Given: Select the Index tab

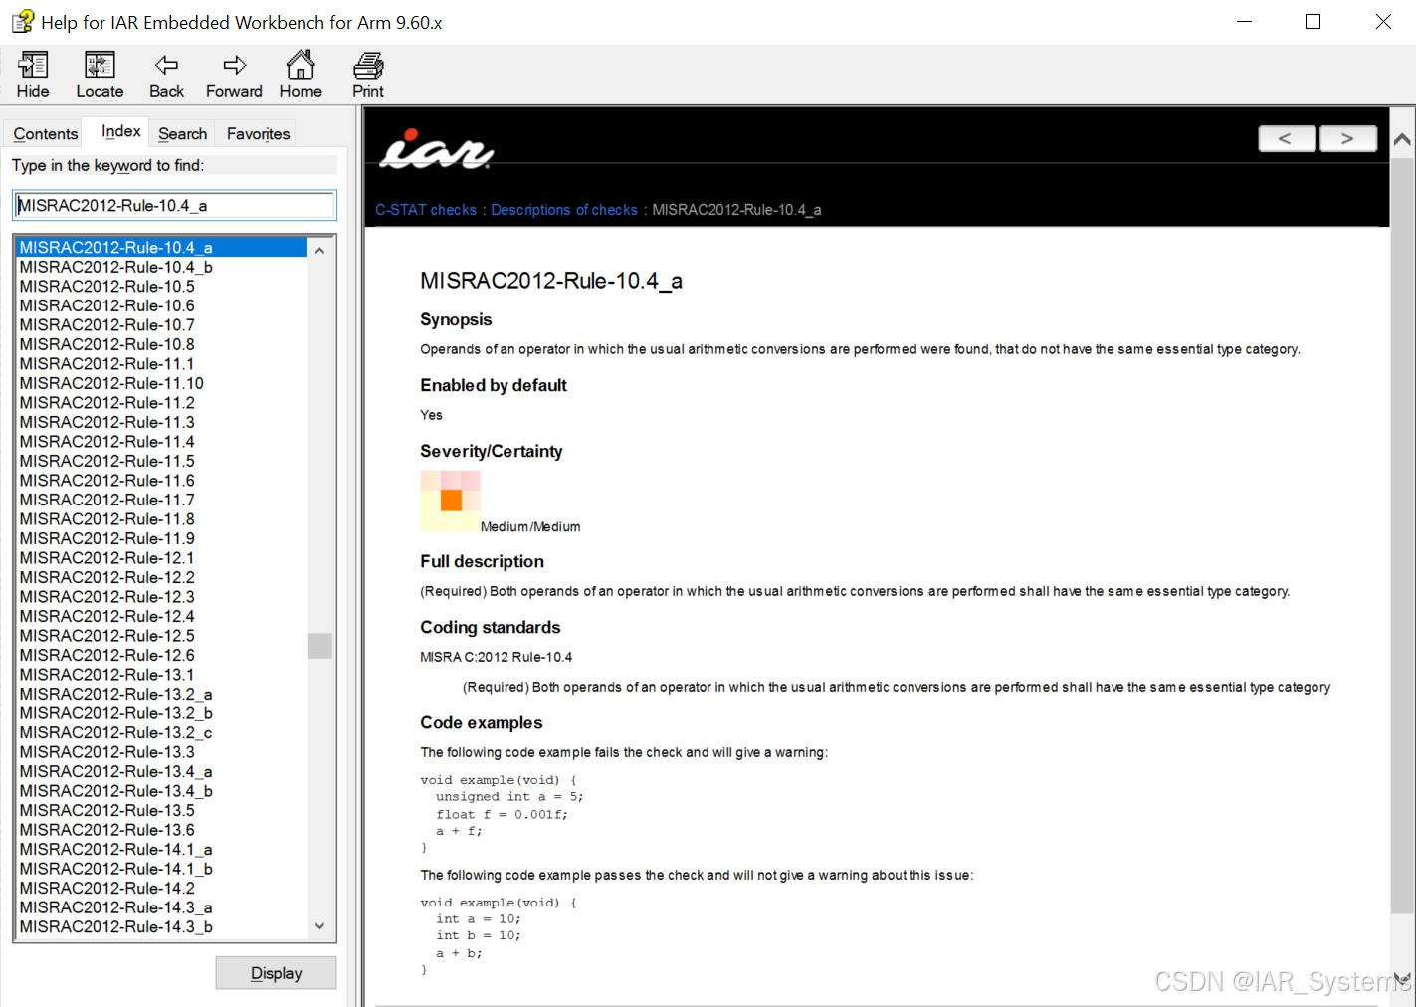Looking at the screenshot, I should [121, 131].
